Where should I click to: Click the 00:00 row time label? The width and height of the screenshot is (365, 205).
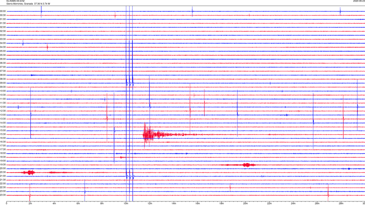[3, 11]
